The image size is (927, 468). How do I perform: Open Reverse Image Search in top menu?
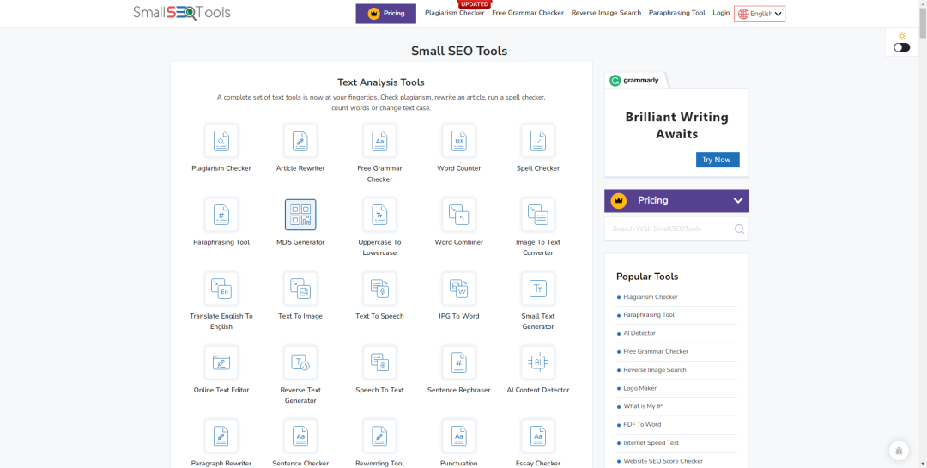[x=606, y=13]
